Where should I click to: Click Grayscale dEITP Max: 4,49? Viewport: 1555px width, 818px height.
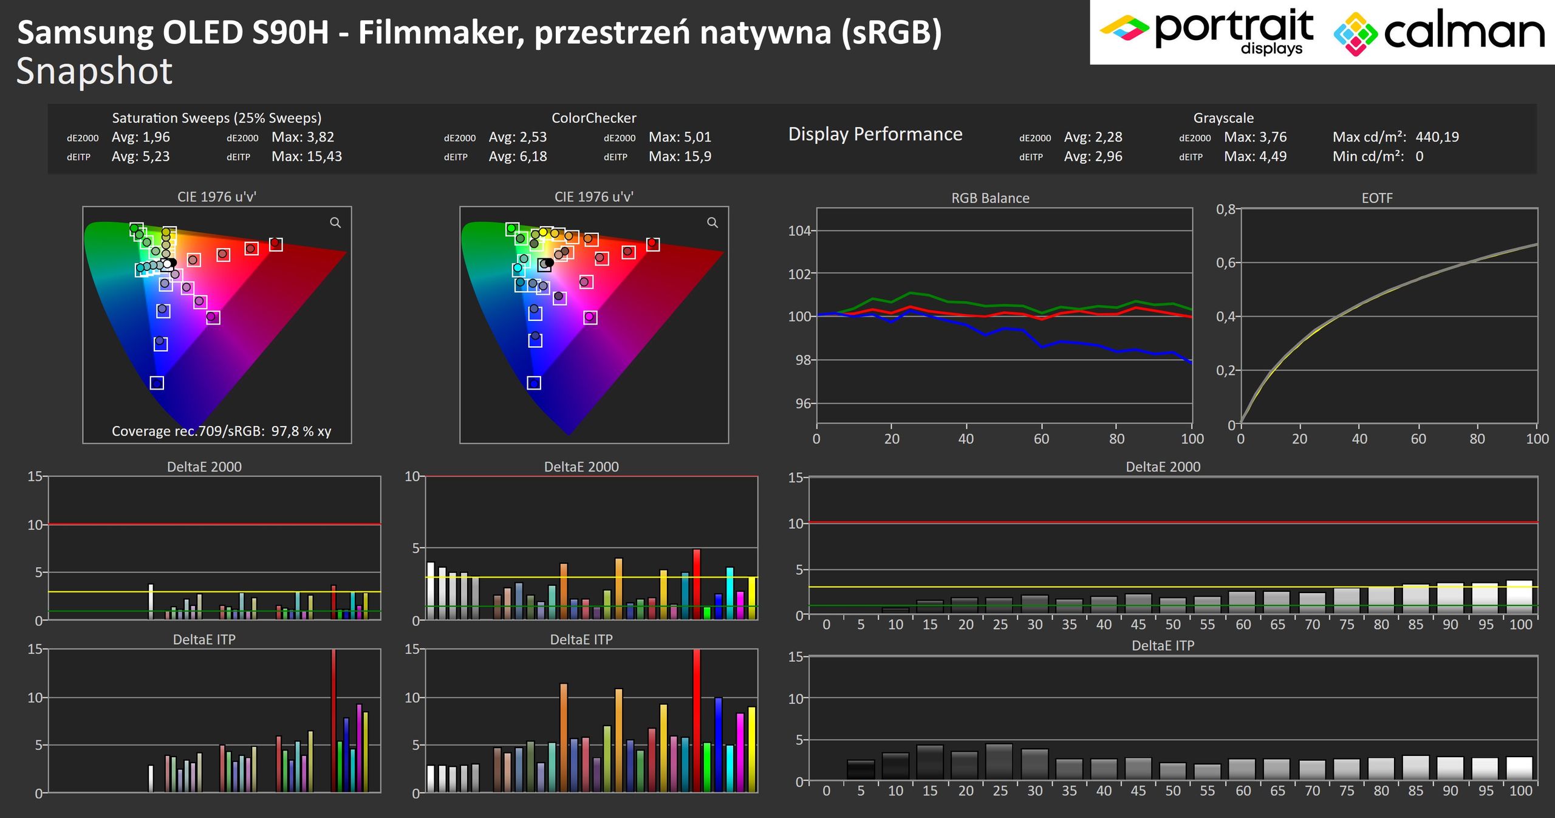pyautogui.click(x=1256, y=157)
